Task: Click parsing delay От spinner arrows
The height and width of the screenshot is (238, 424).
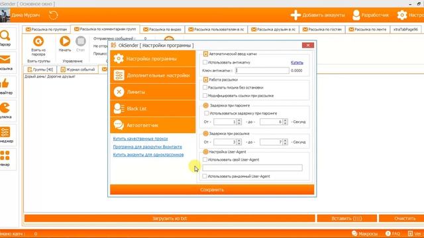Action: coord(239,122)
